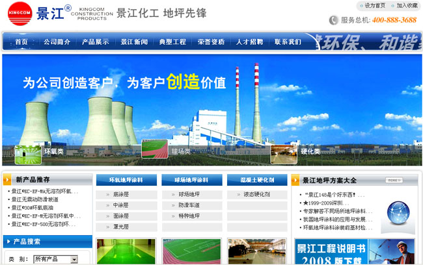Viewport: 423px width, 265px height.
Task: Click 加入收藏 at the top right
Action: [x=407, y=5]
